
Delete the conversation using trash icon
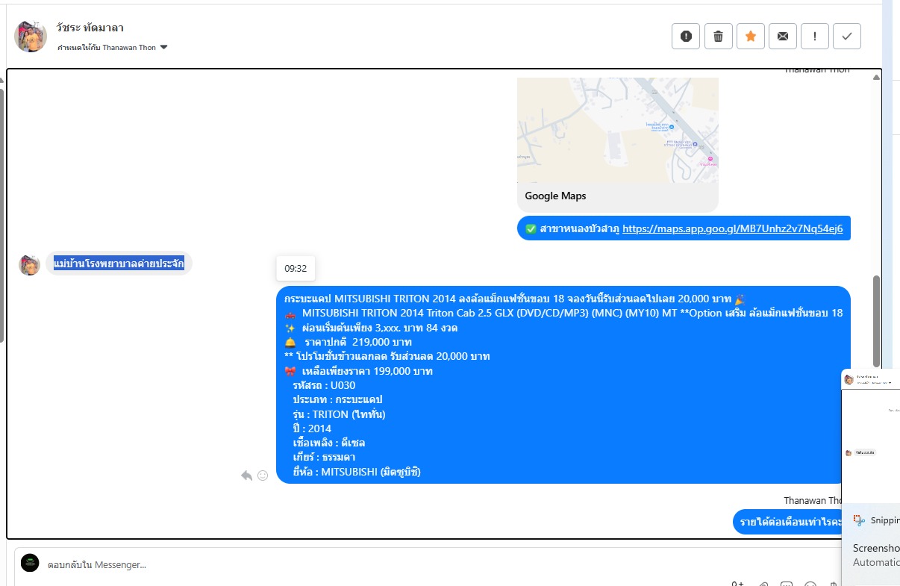718,36
